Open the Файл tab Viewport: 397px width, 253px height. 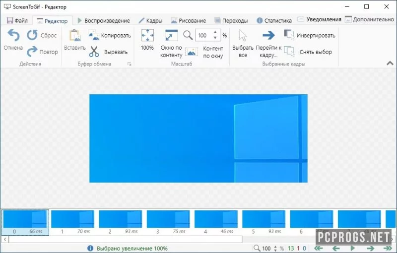tap(17, 20)
